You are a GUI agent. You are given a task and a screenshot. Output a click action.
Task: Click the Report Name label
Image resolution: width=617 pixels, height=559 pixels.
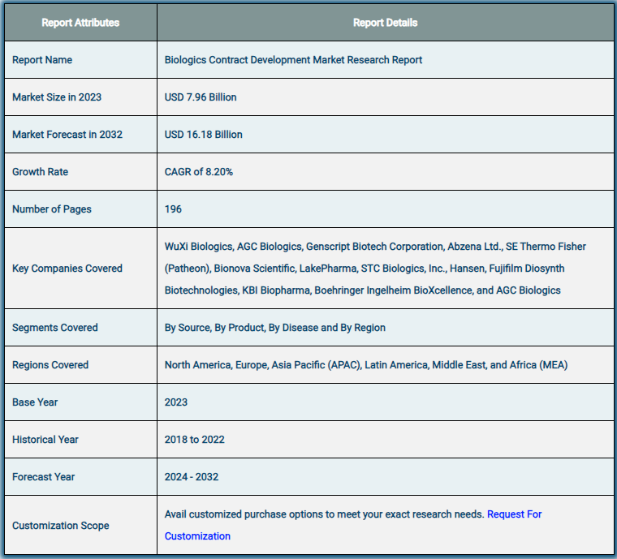(42, 60)
